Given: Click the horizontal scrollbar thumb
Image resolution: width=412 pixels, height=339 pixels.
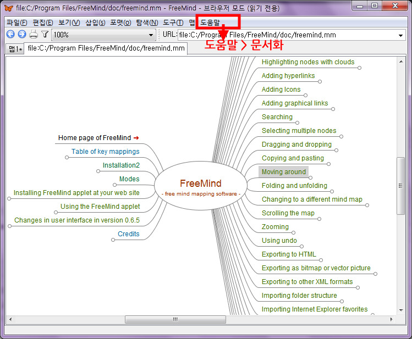Looking at the screenshot, I should coord(175,319).
